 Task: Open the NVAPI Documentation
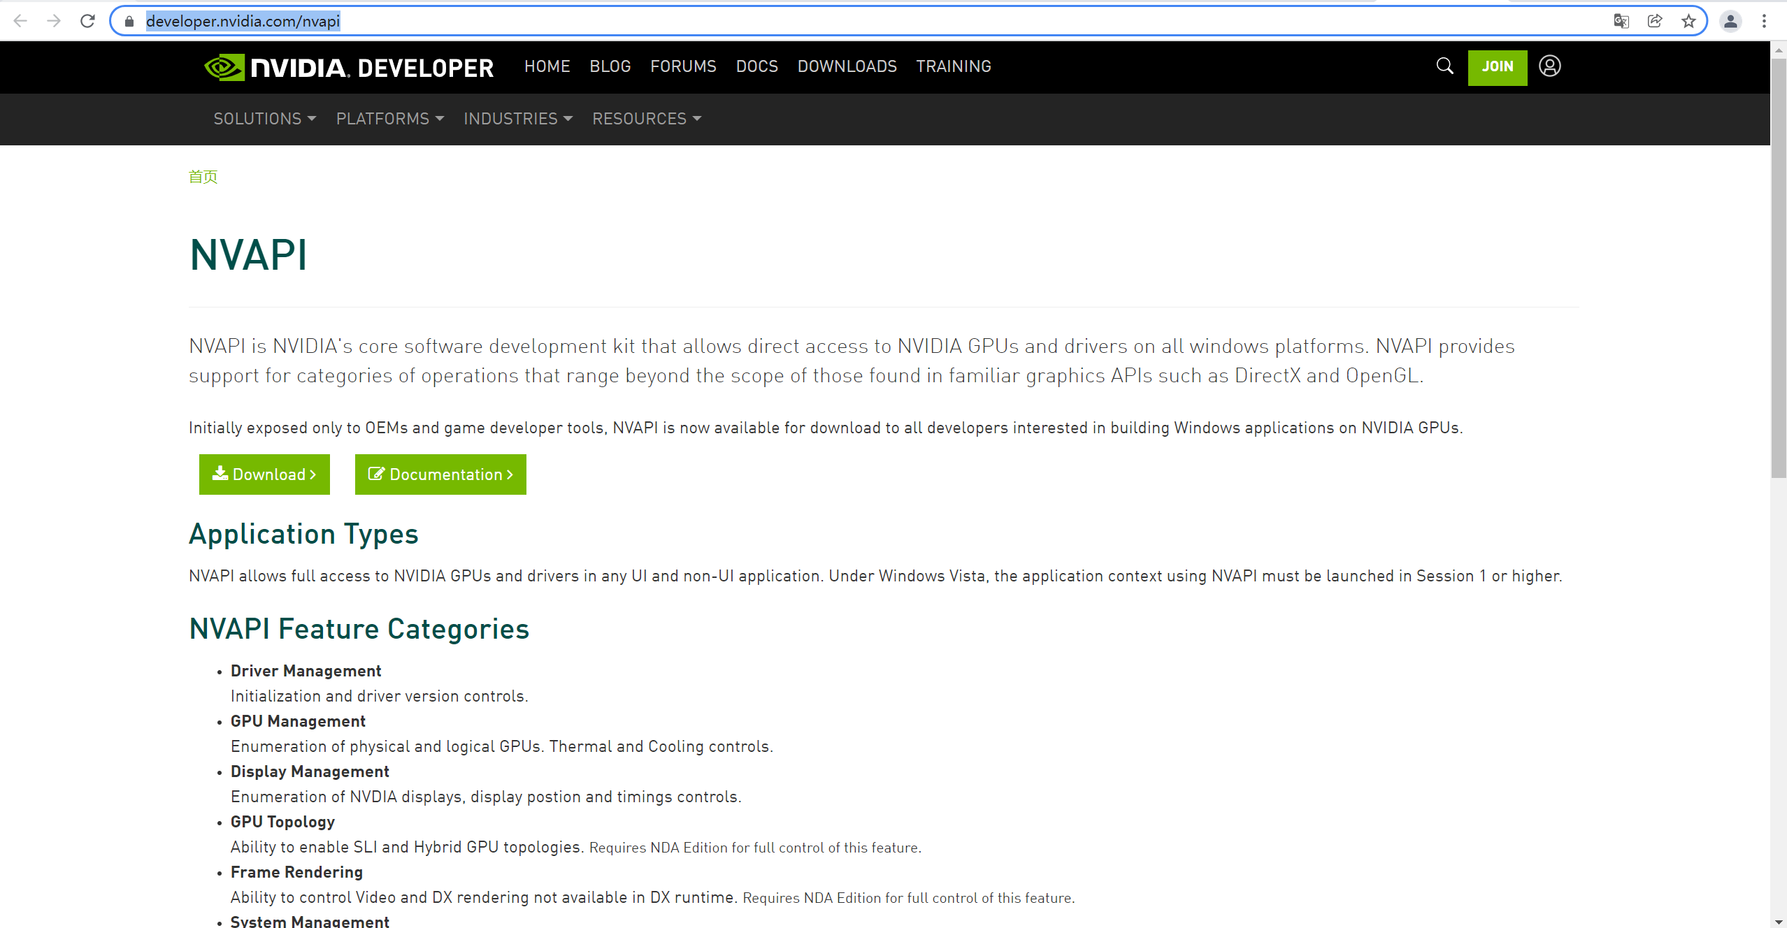pyautogui.click(x=440, y=474)
